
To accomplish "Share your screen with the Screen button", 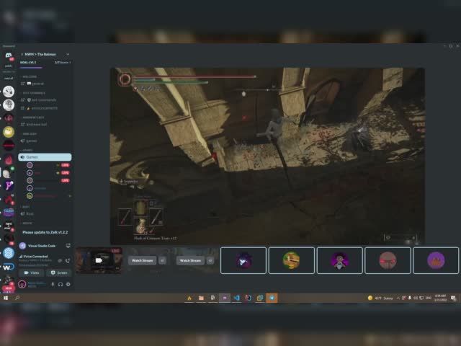I will click(59, 272).
